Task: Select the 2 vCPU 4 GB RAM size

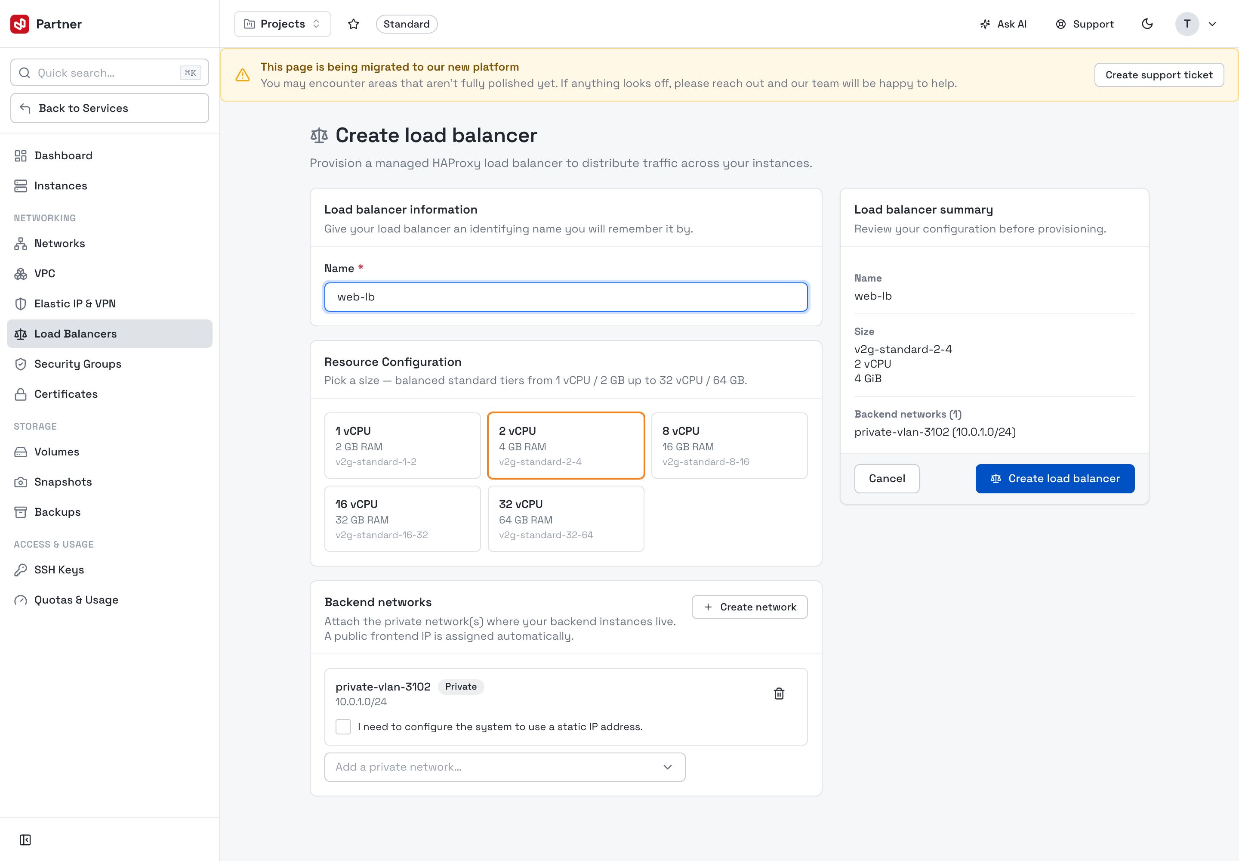Action: tap(566, 446)
